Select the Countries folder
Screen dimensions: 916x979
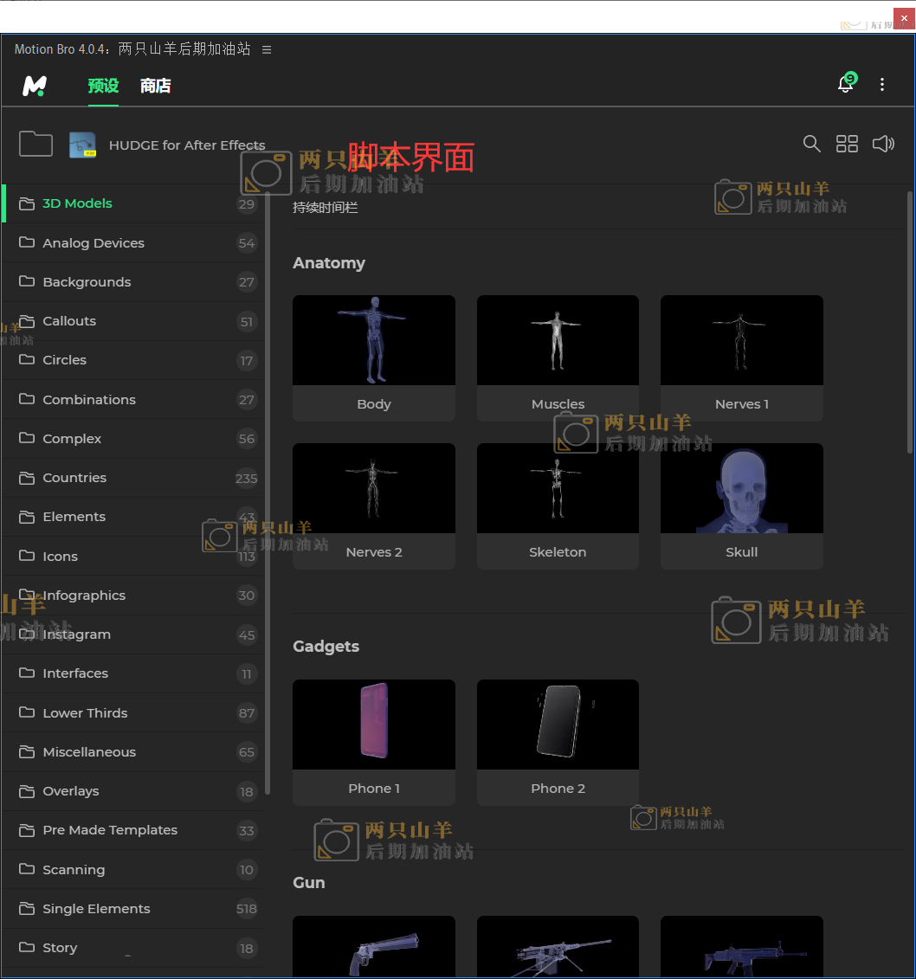point(74,478)
